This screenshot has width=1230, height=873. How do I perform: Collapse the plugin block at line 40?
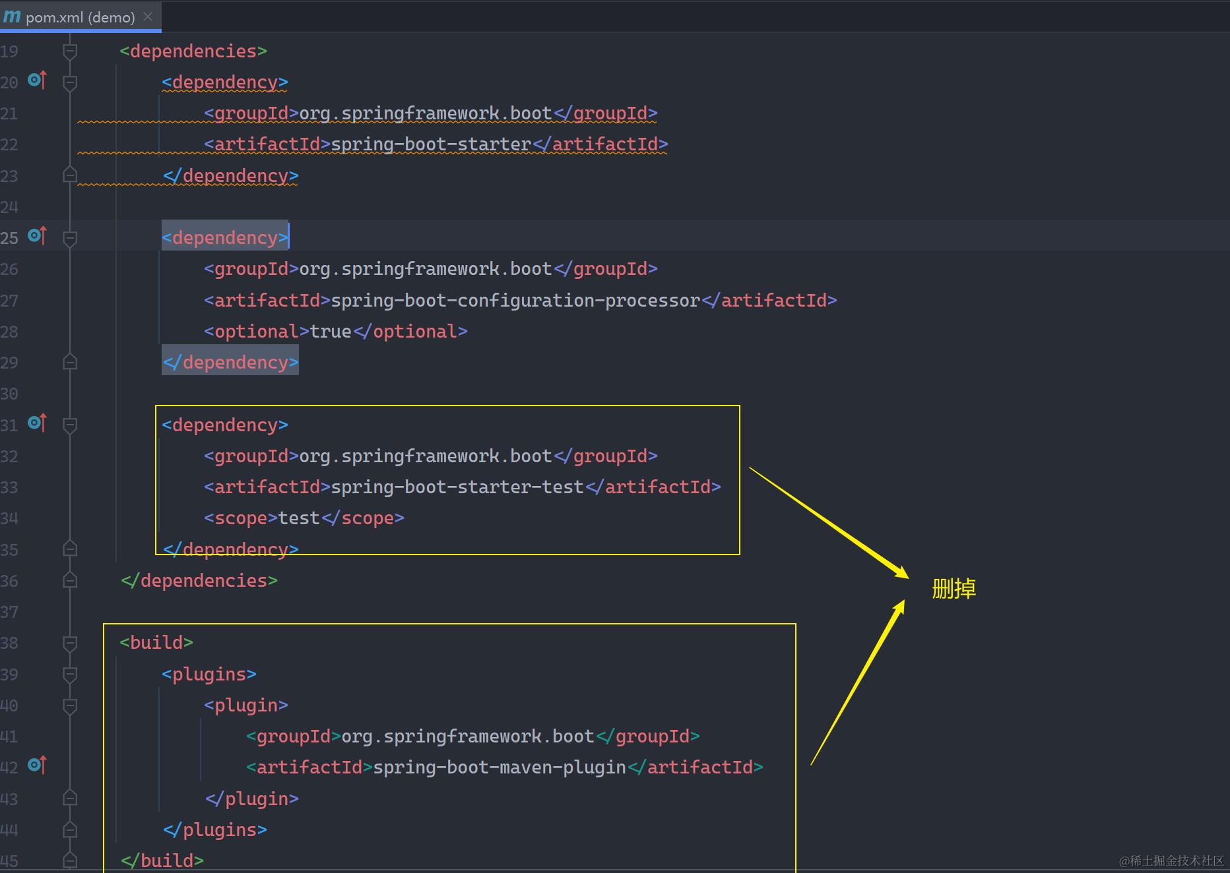[70, 706]
